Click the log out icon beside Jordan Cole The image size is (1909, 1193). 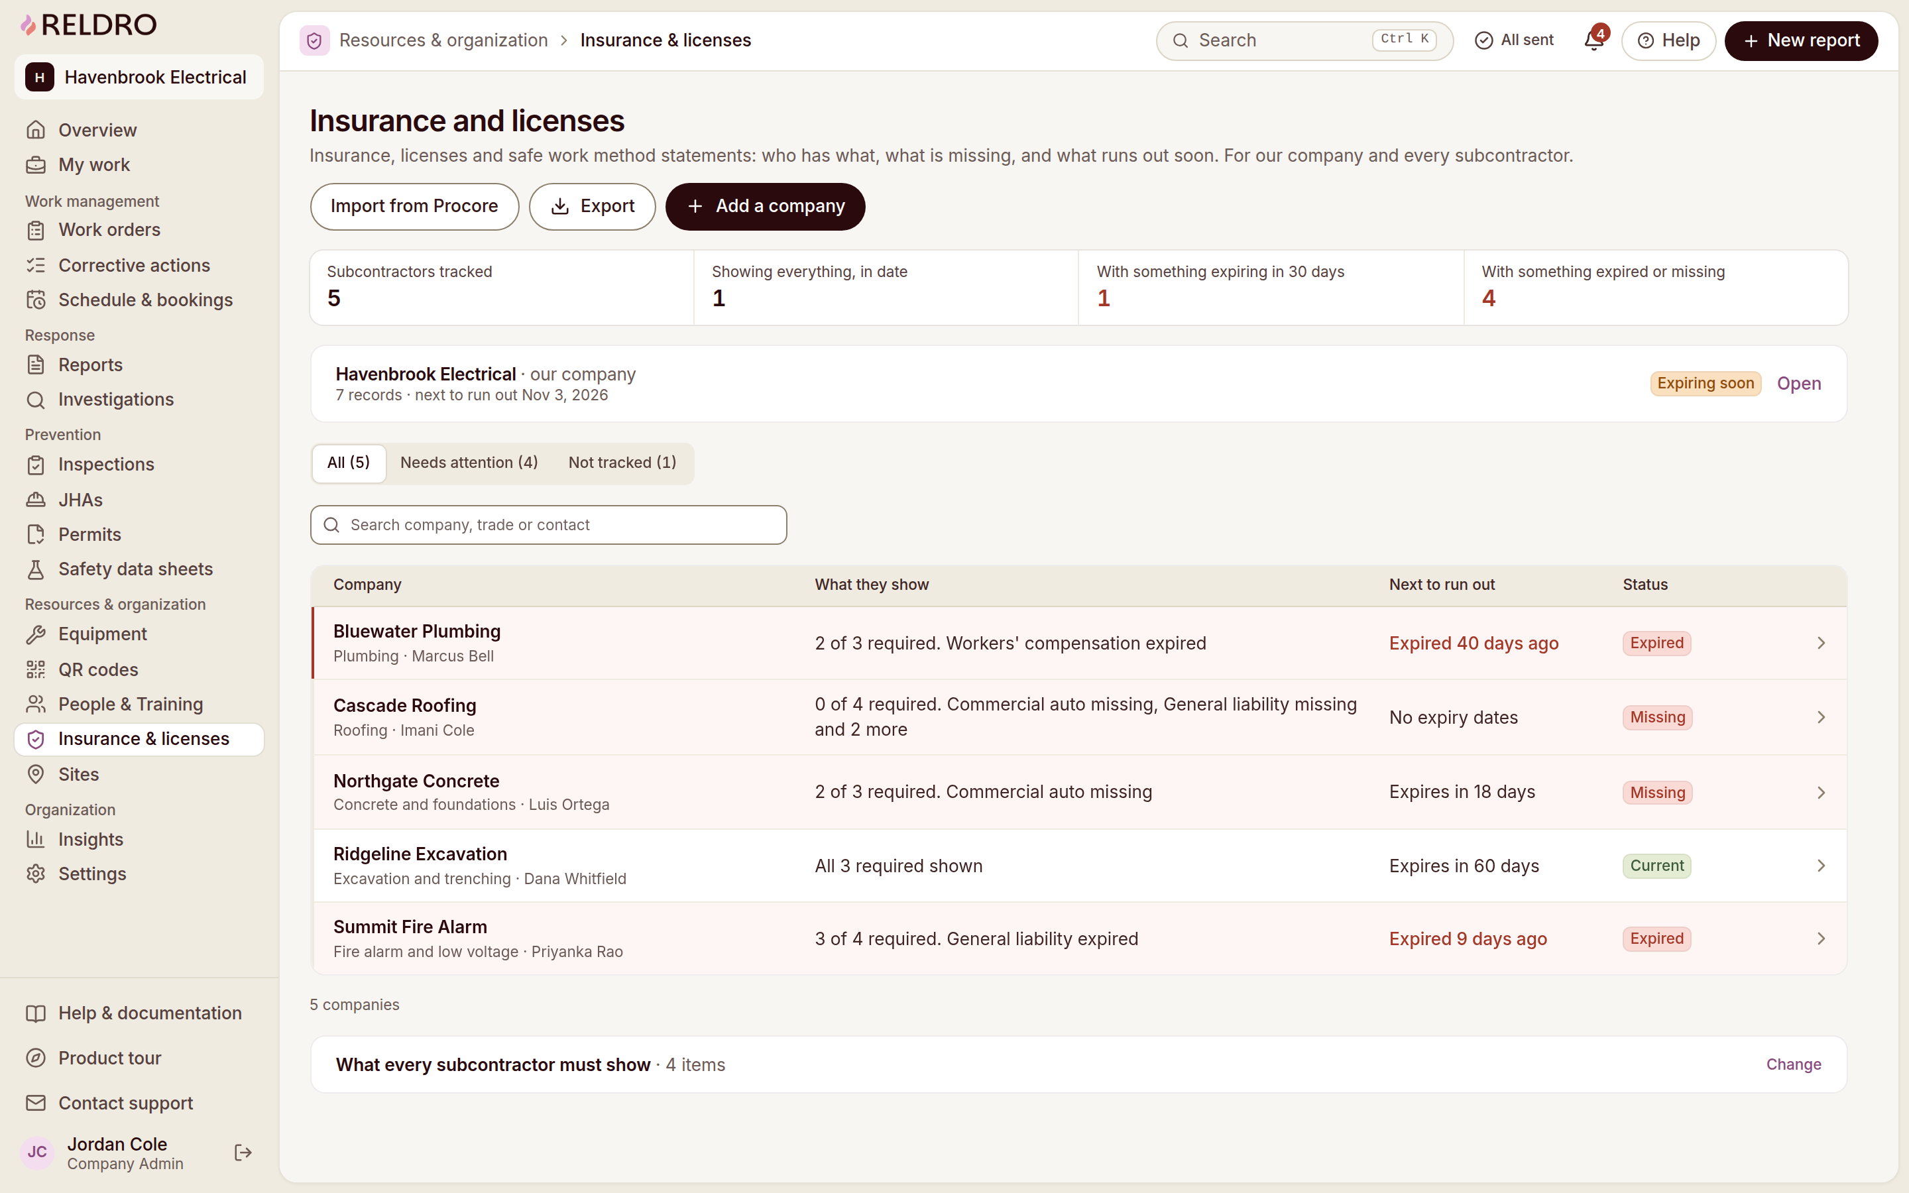[243, 1153]
